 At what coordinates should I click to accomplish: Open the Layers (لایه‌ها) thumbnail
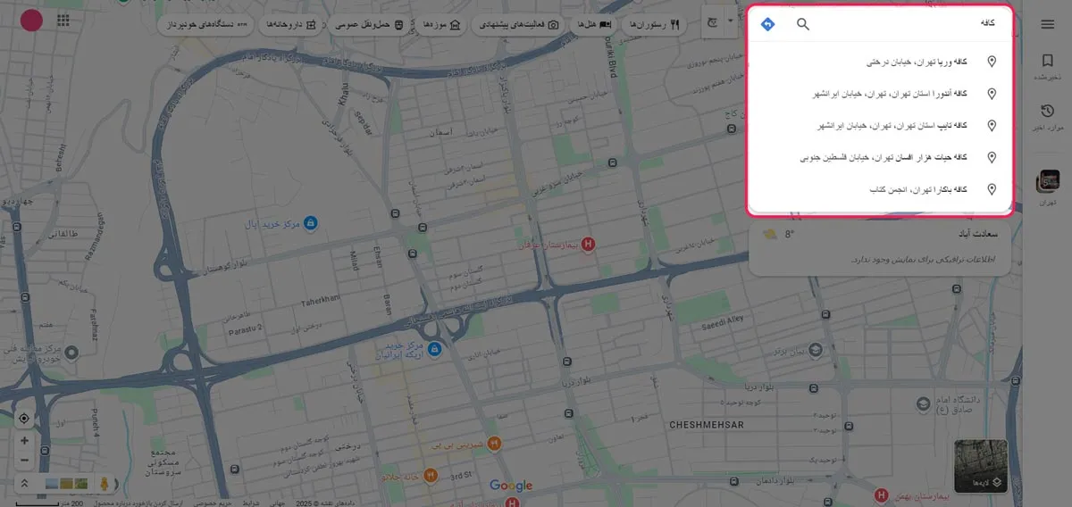pyautogui.click(x=980, y=466)
